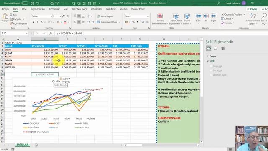Click the Biçim Boyacısı format painter
268x151 pixels.
pyautogui.click(x=18, y=23)
